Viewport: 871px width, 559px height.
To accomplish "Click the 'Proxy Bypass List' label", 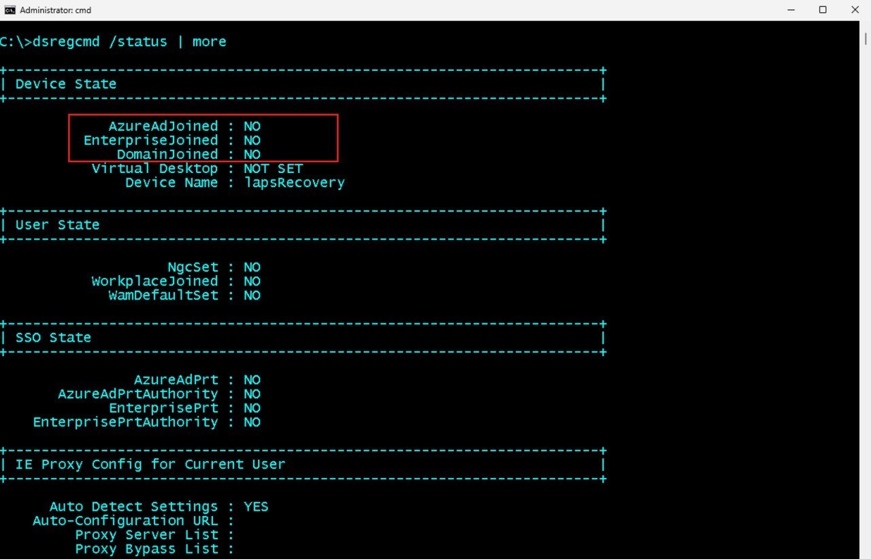I will click(x=146, y=549).
